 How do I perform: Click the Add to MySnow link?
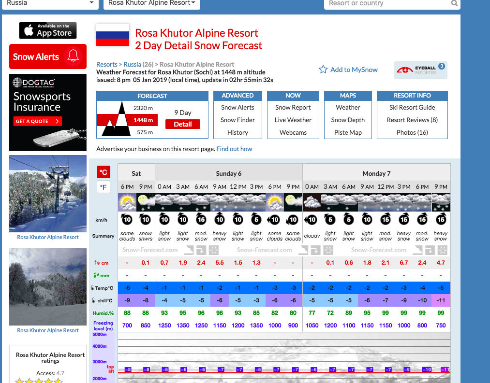(x=354, y=70)
